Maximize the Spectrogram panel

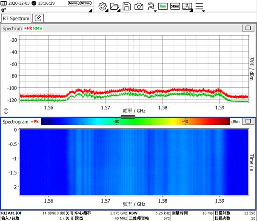click(x=247, y=121)
